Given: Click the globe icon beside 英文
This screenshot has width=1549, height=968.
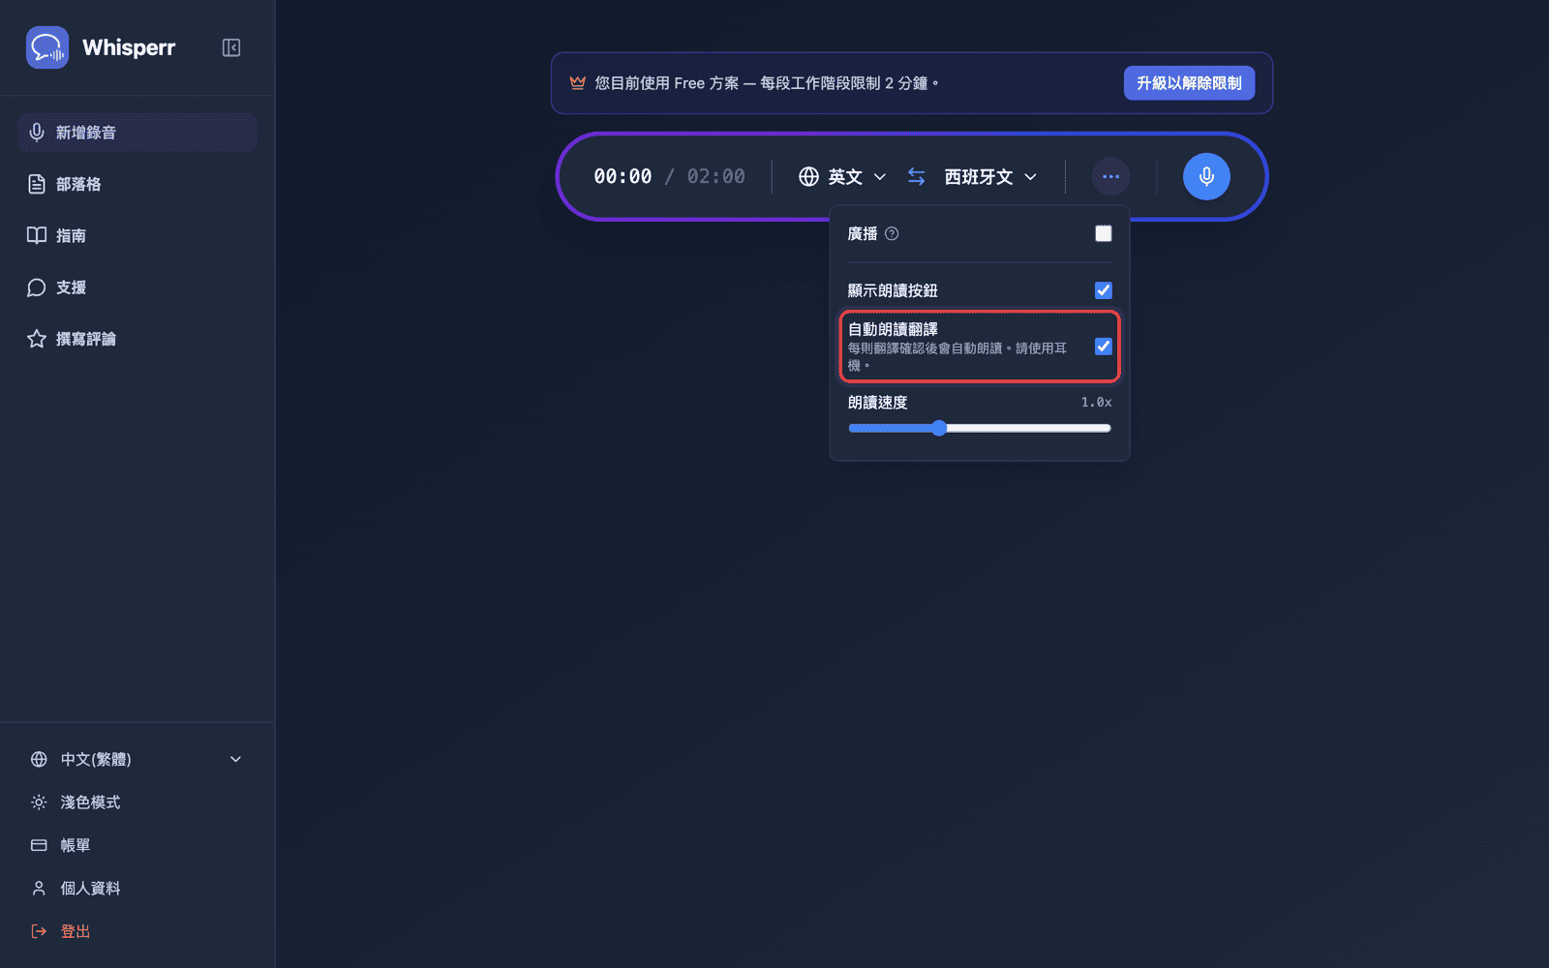Looking at the screenshot, I should tap(808, 176).
